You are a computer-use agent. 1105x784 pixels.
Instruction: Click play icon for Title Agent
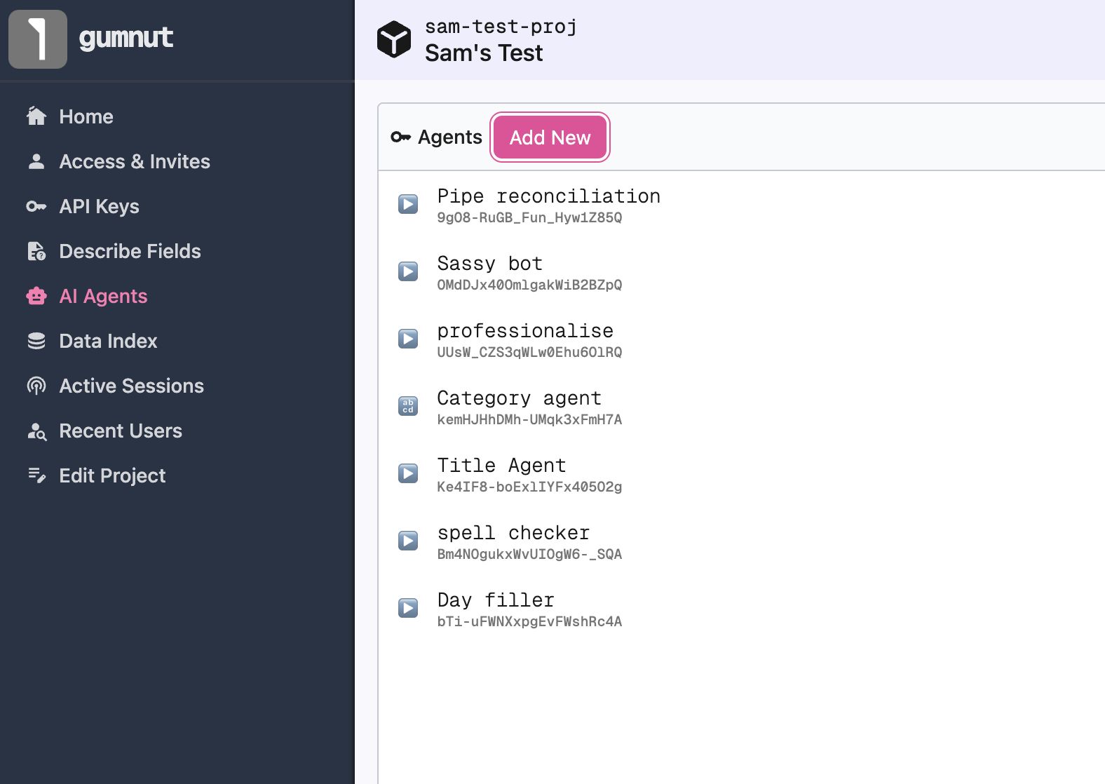[408, 473]
